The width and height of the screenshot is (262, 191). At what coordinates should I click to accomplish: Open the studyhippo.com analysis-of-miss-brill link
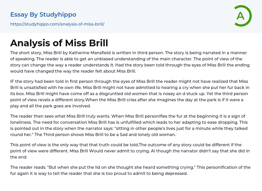click(57, 24)
